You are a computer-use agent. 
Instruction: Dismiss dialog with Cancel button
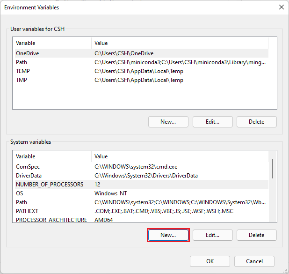pos(254,261)
